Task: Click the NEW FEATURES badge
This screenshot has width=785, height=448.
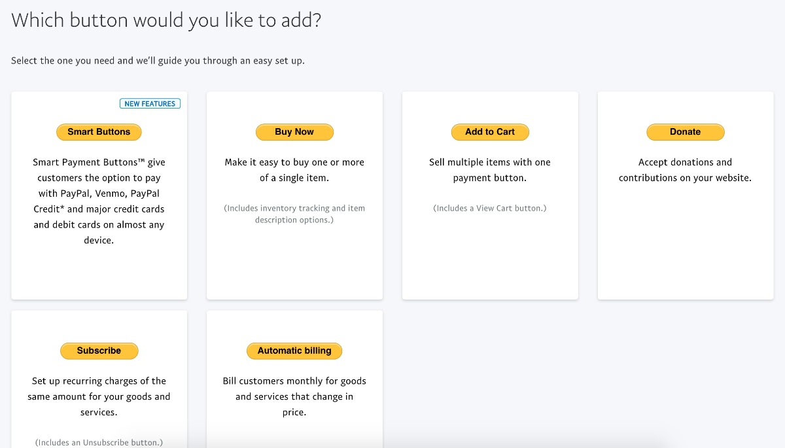Action: tap(150, 103)
